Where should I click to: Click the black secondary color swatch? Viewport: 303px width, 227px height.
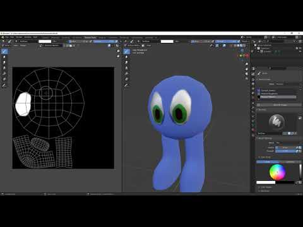285,182
